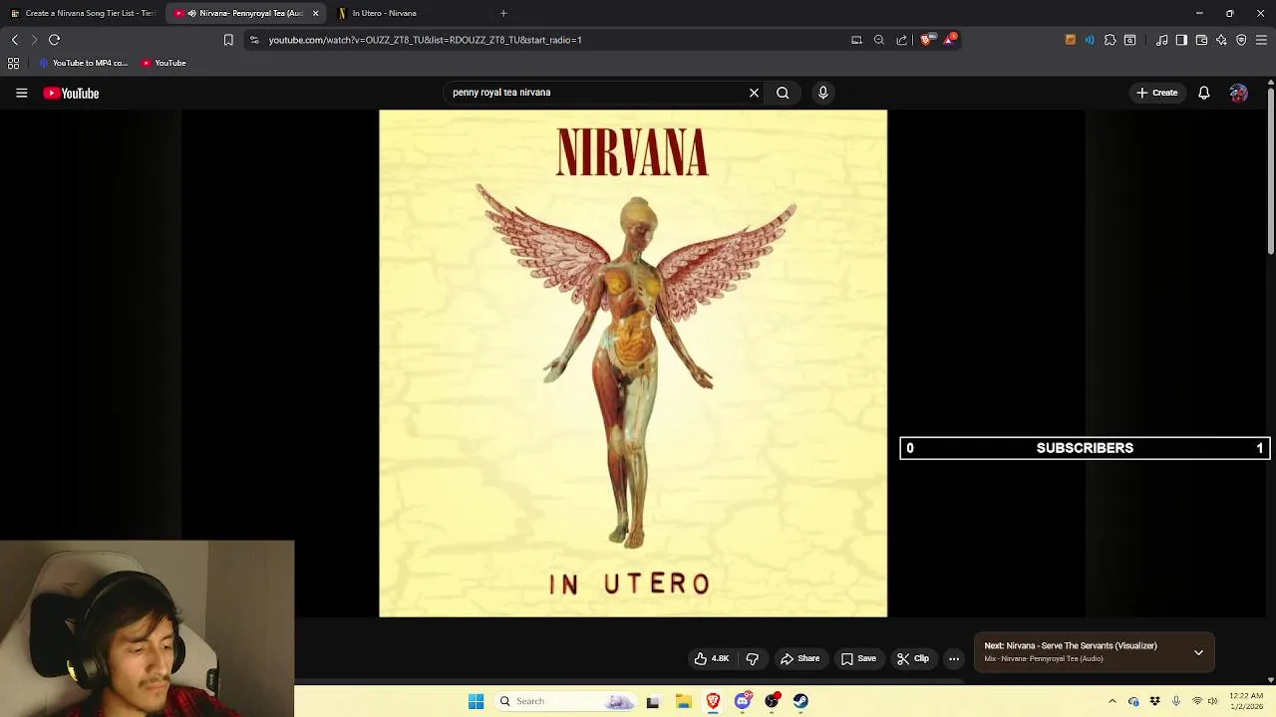Open Task View on the taskbar
Image resolution: width=1276 pixels, height=717 pixels.
coord(653,701)
